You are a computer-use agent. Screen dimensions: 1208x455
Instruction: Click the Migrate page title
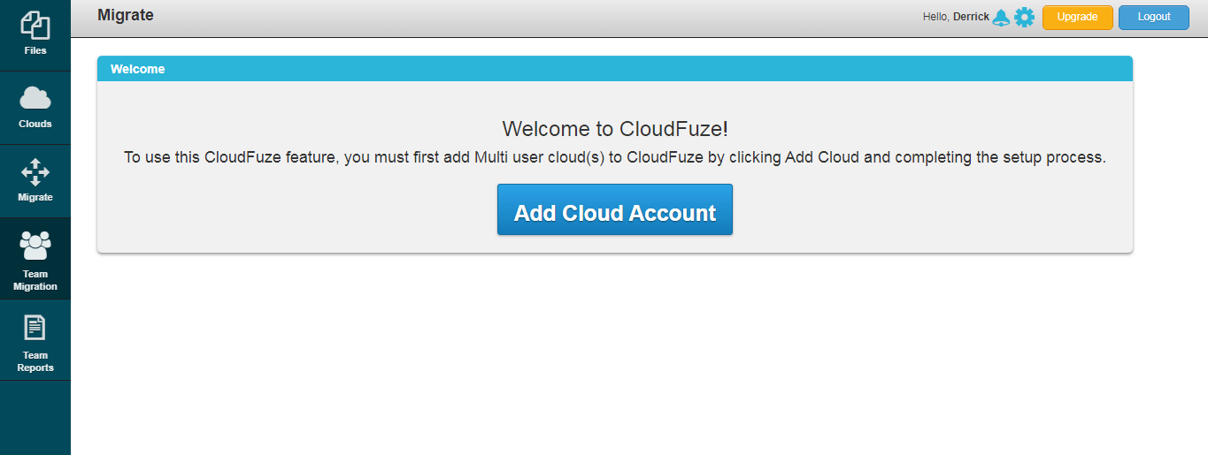(126, 15)
